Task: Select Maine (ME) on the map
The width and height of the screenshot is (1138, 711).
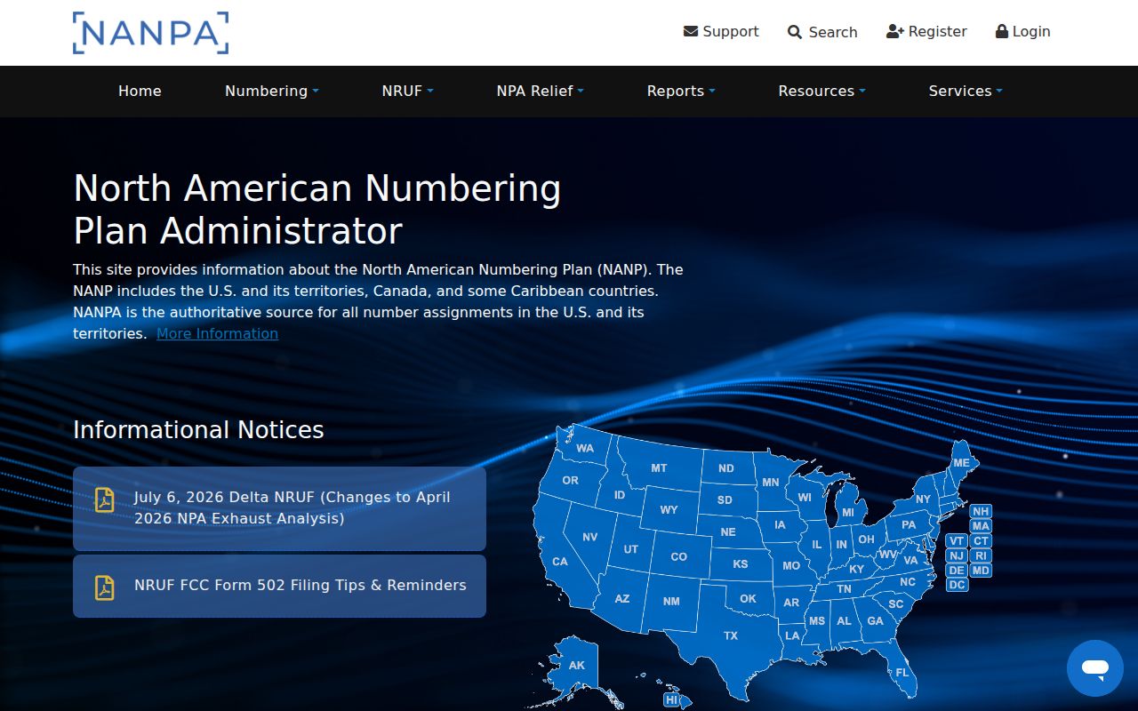Action: [961, 463]
